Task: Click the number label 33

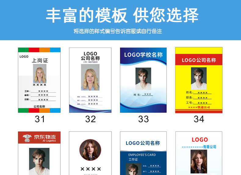Action: [x=143, y=119]
